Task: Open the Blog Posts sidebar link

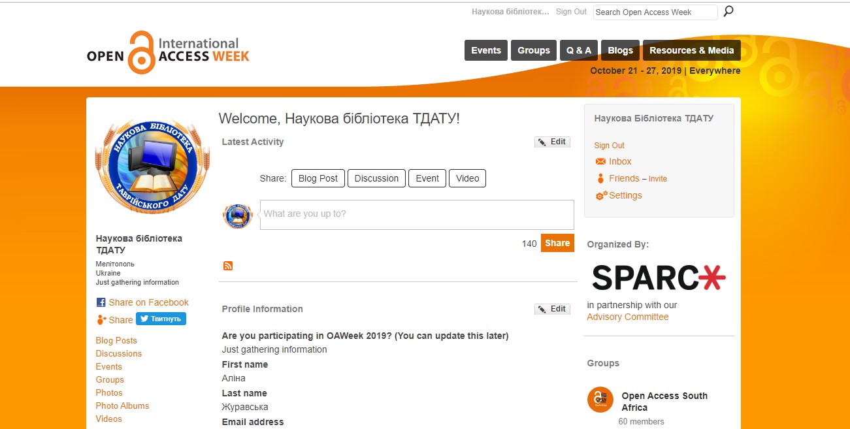Action: point(116,340)
